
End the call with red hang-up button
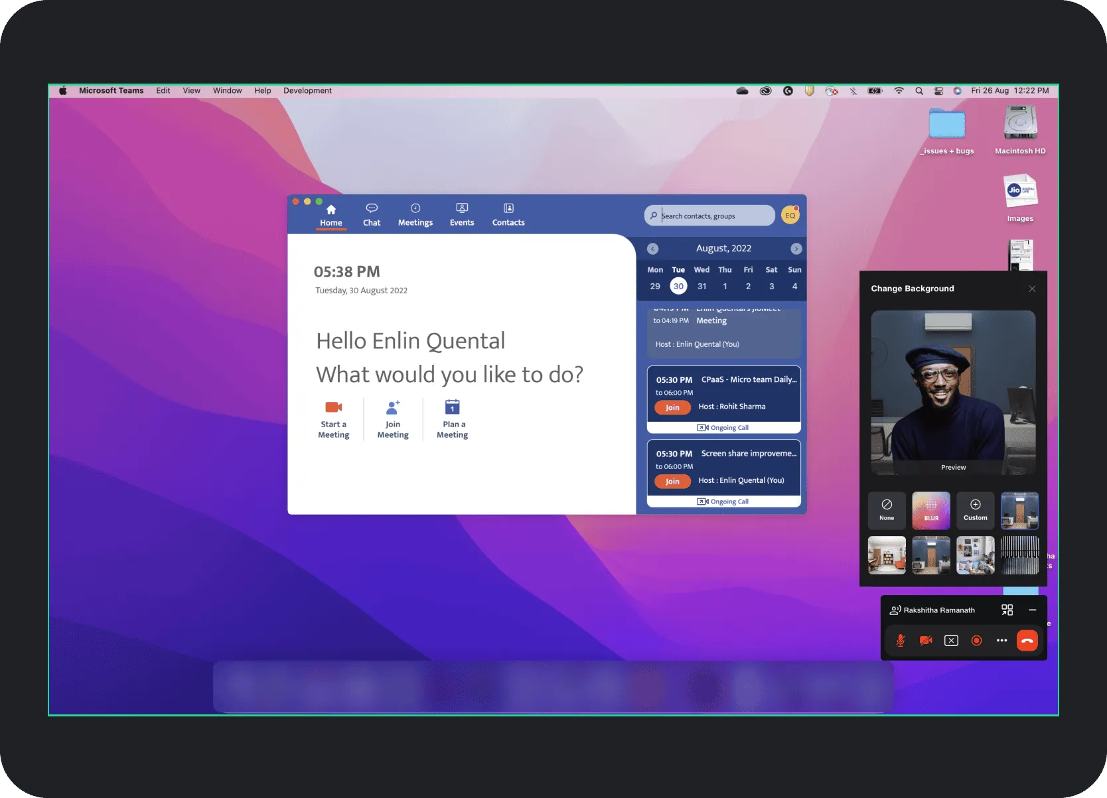coord(1027,641)
